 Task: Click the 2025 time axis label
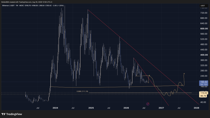91,108
